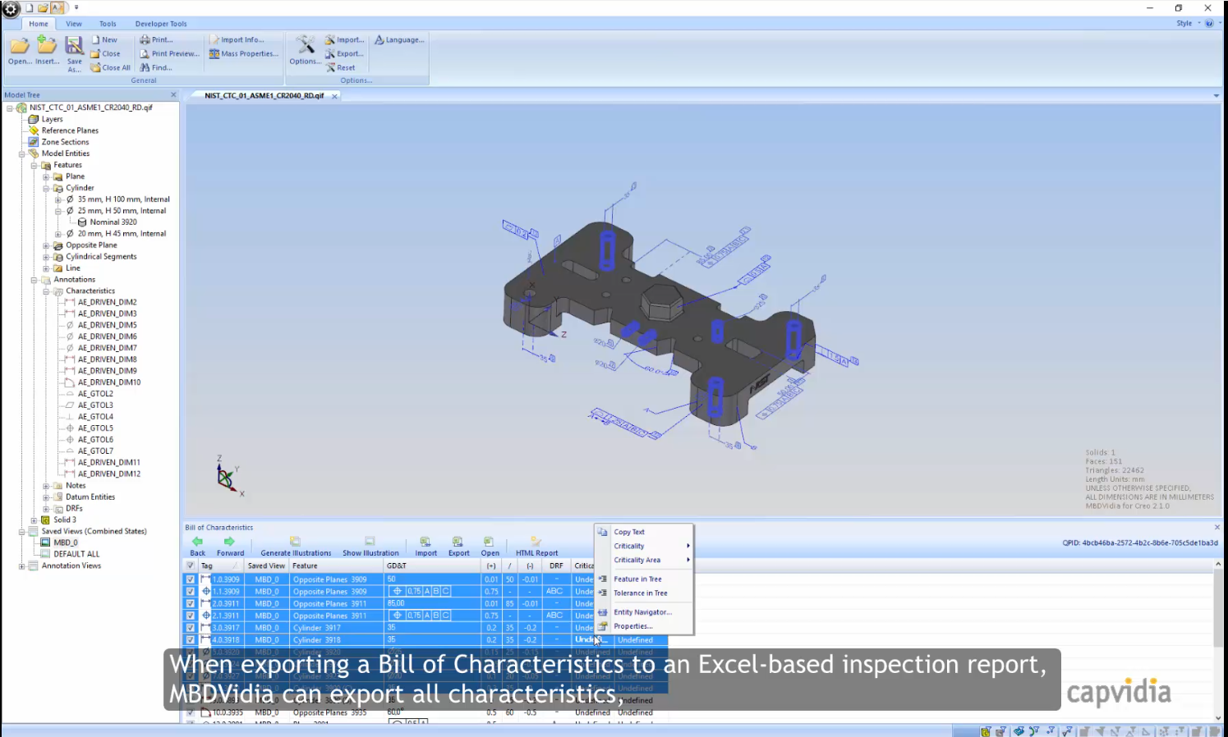Viewport: 1228px width, 737px height.
Task: Close the NIST_CTC_01_ASME1_CR2040_RD.qif document tab
Action: pos(334,96)
